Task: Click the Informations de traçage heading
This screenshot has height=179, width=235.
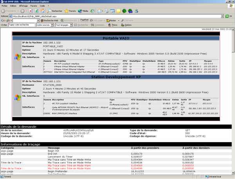Action: [x=20, y=145]
